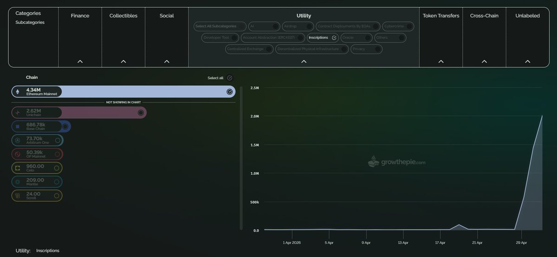This screenshot has width=557, height=257.
Task: Toggle the Others subcategory pill
Action: click(390, 38)
